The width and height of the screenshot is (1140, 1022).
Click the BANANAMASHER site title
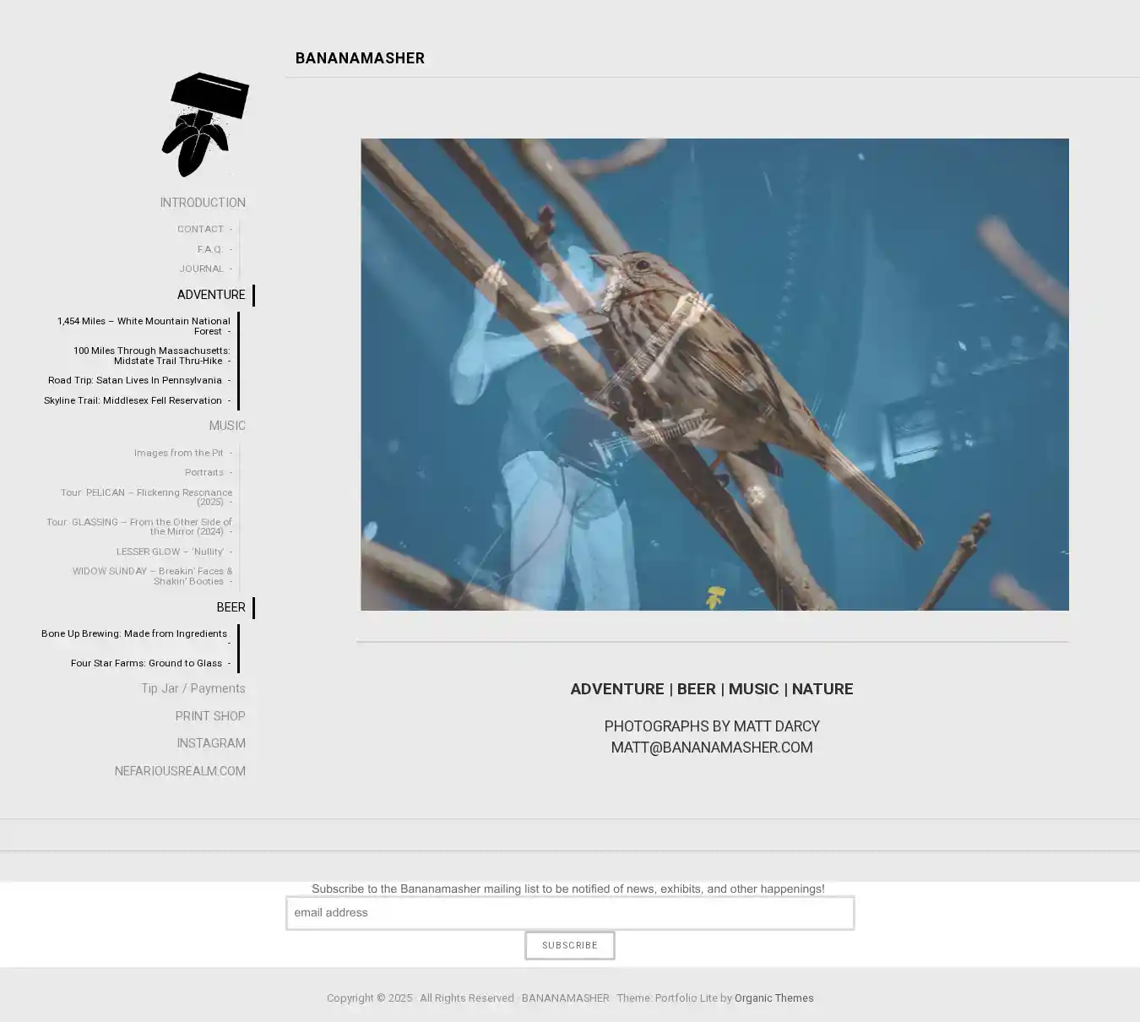click(x=360, y=58)
